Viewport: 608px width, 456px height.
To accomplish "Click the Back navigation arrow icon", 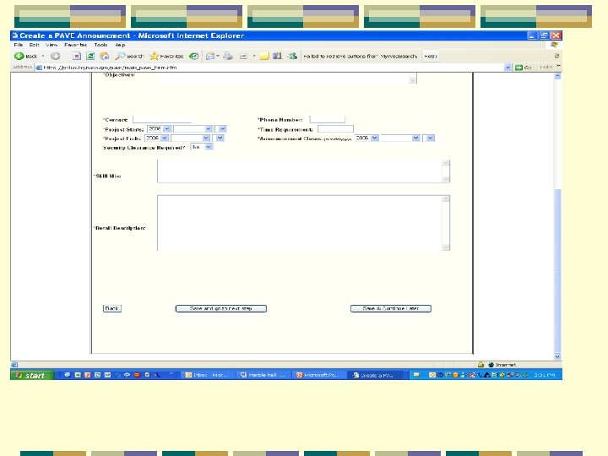I will [19, 57].
